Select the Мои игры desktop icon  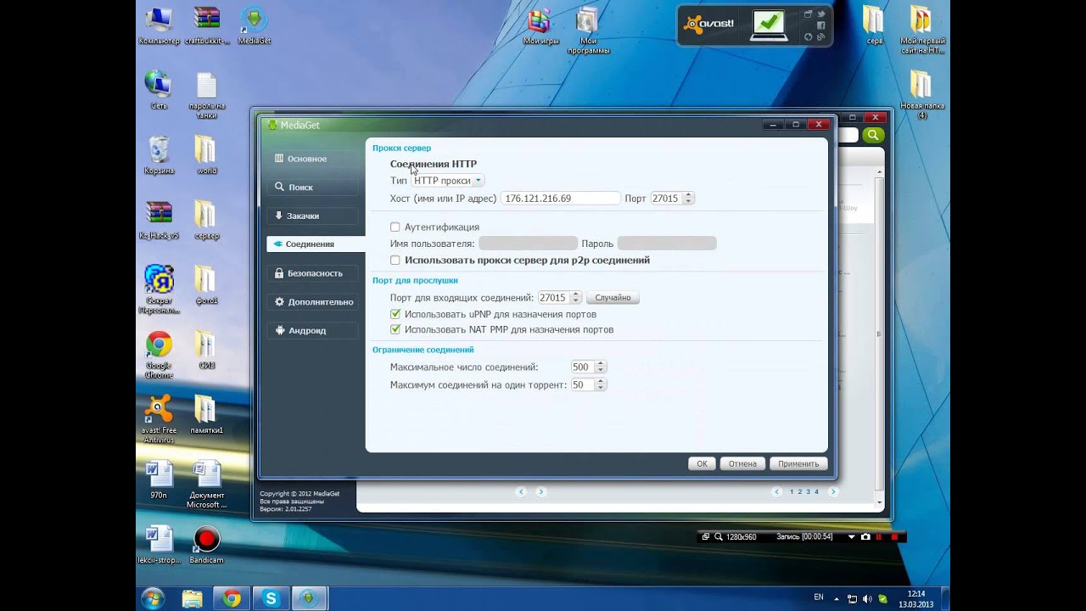[540, 25]
